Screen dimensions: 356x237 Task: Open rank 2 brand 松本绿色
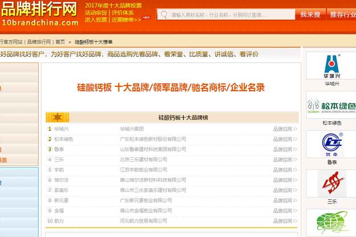click(64, 139)
